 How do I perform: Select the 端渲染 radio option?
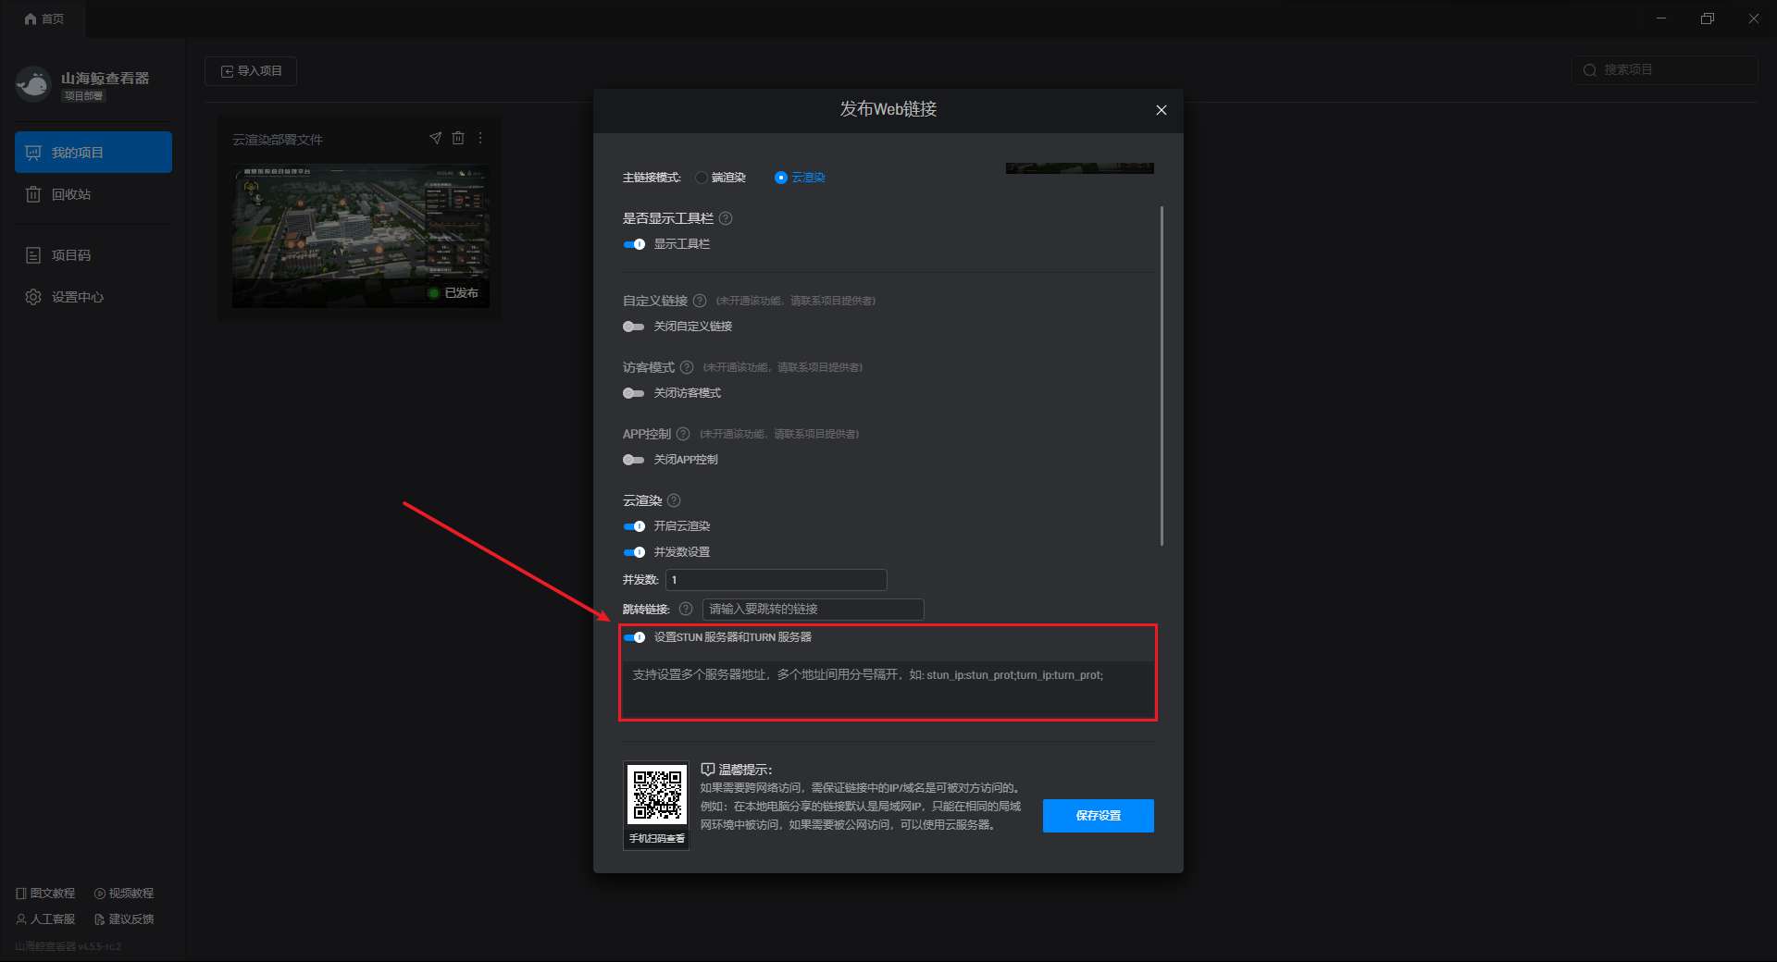click(x=702, y=178)
